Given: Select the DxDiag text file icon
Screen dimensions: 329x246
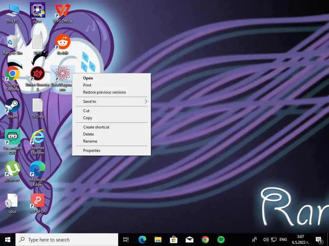Looking at the screenshot, I should [x=38, y=108].
